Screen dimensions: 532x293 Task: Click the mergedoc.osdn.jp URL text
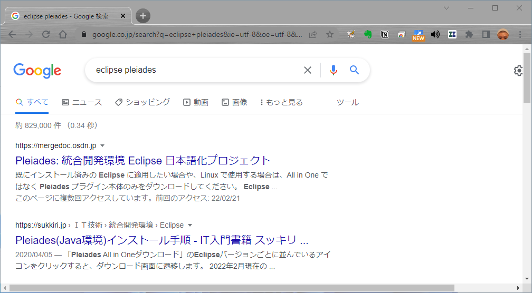55,145
